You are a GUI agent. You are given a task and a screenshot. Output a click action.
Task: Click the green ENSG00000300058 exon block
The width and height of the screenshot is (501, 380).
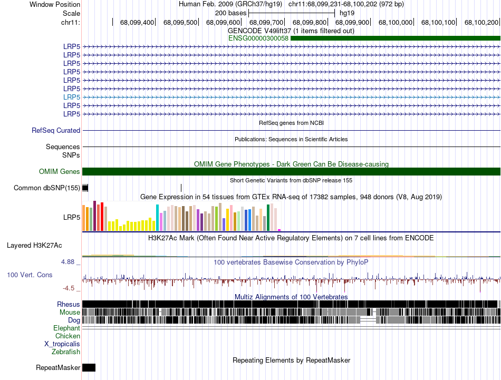point(396,38)
